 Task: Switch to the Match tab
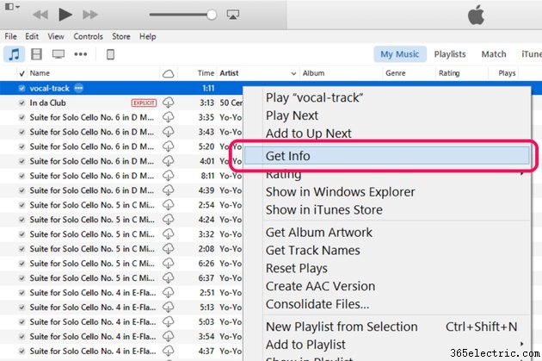(494, 54)
